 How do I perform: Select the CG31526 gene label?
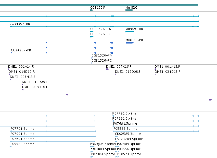click(97, 8)
